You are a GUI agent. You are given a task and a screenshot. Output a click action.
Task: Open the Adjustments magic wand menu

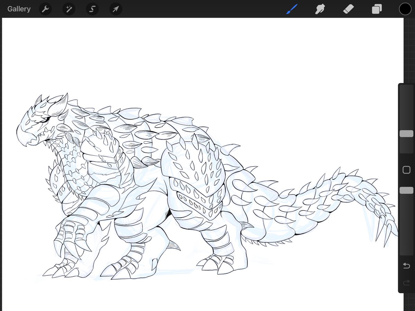(69, 9)
